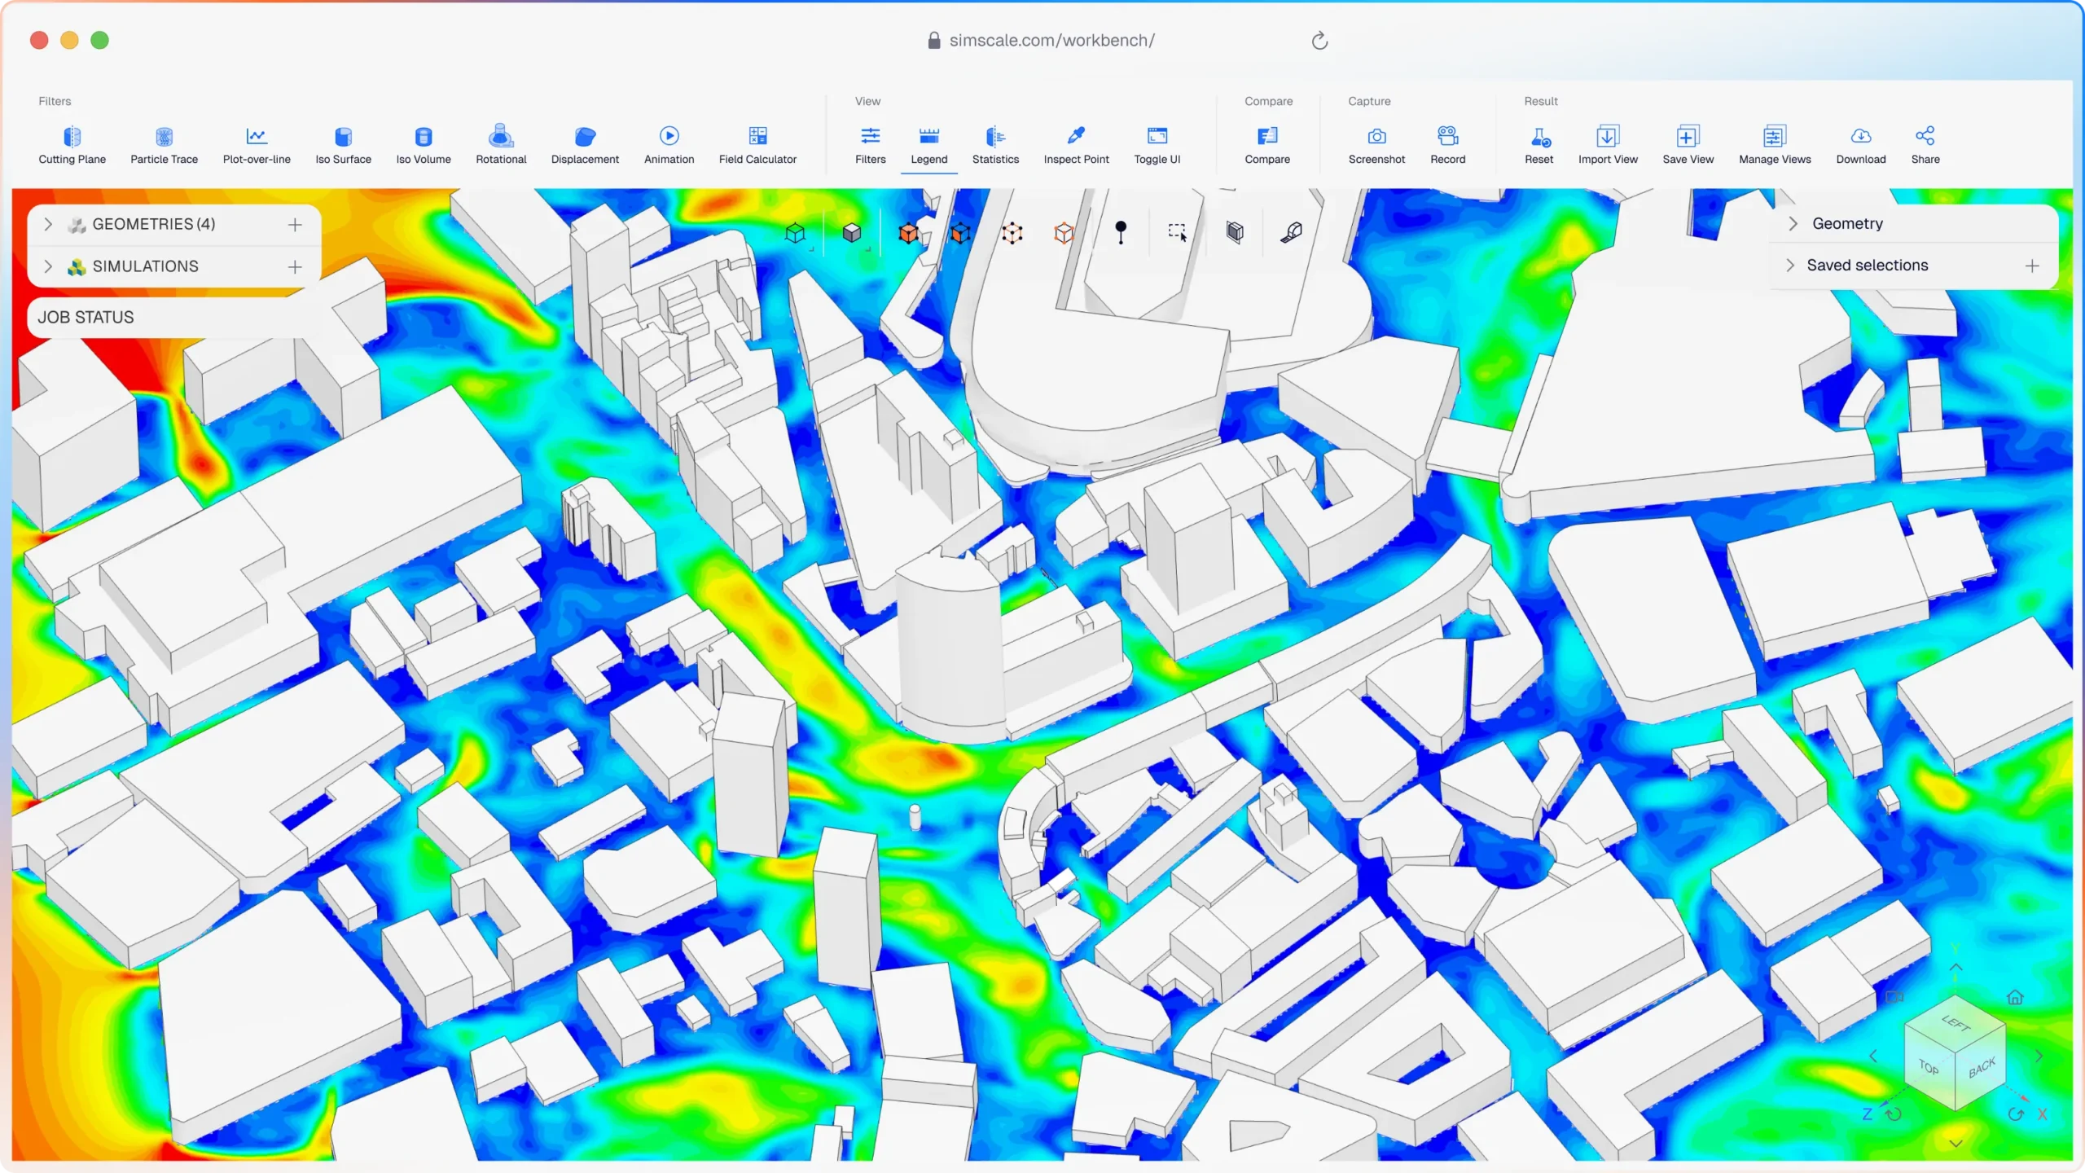The height and width of the screenshot is (1173, 2085).
Task: Open the Plot-over-line tool
Action: point(257,145)
